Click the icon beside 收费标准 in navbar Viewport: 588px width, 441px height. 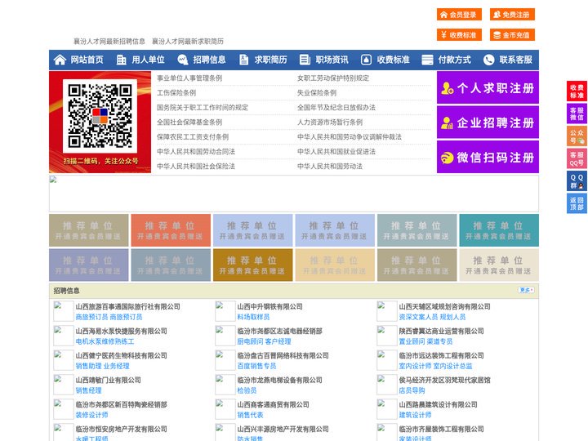[366, 60]
